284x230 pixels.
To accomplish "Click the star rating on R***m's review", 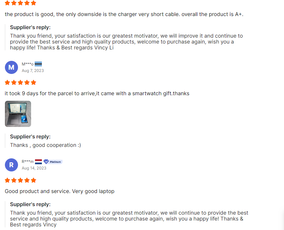I will pos(20,180).
